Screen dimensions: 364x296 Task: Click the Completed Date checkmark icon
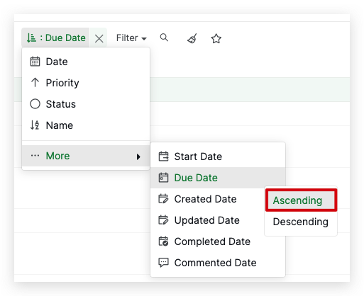[163, 241]
